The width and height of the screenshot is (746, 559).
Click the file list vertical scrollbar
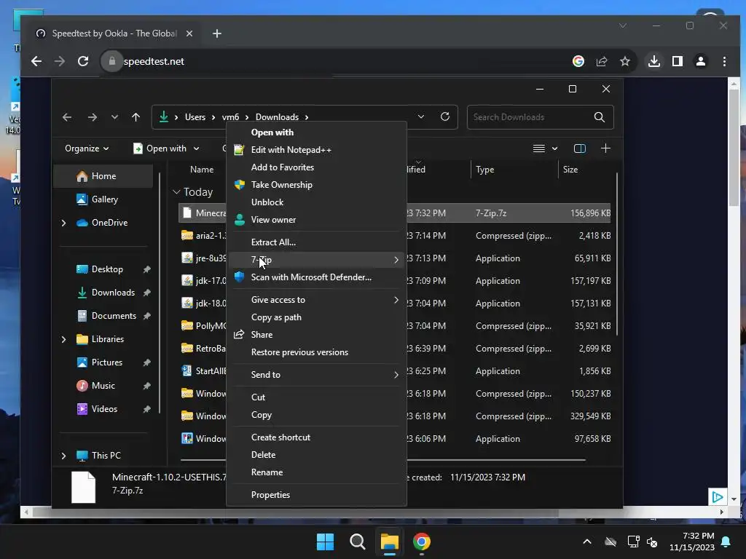pos(617,254)
